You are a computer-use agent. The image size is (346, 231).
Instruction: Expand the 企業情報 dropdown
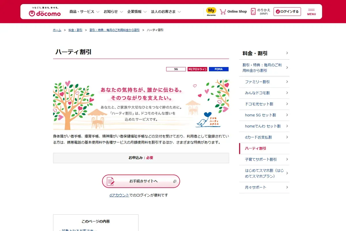point(135,12)
